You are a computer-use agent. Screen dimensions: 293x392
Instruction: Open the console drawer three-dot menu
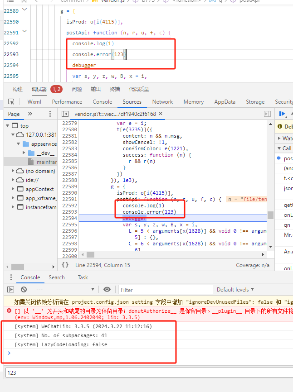11,277
